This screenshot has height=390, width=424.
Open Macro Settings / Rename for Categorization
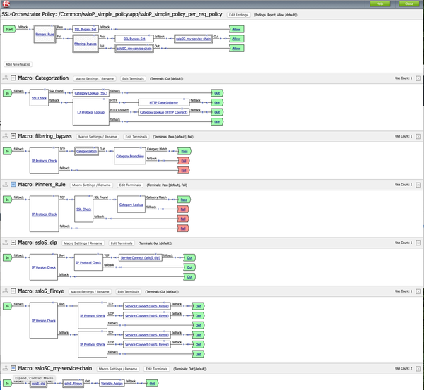[94, 78]
